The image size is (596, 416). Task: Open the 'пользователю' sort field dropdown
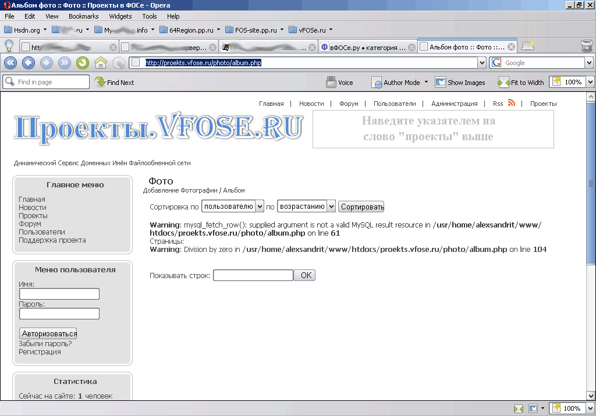(x=260, y=207)
